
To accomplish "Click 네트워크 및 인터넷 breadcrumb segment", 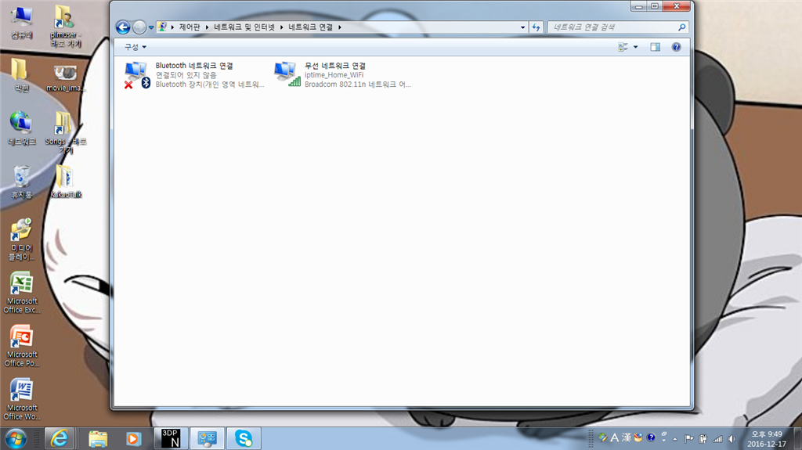I will 244,27.
